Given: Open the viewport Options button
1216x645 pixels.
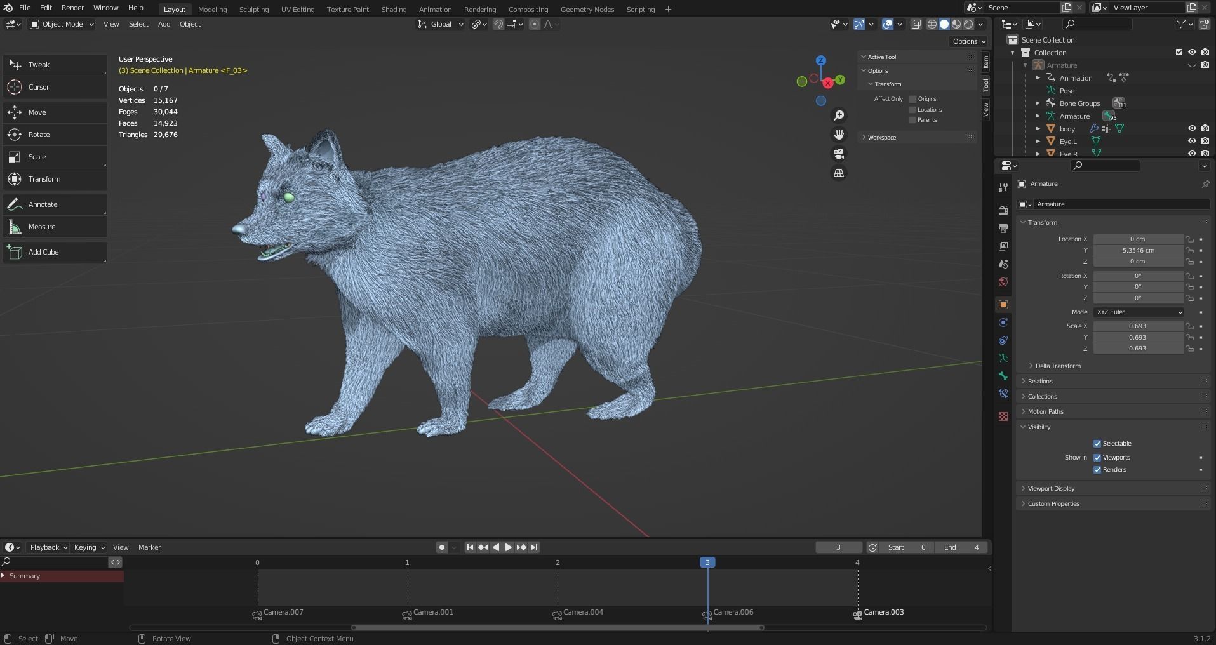Looking at the screenshot, I should [x=968, y=41].
